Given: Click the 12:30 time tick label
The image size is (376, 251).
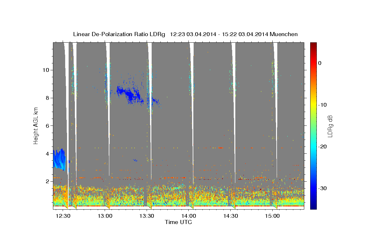Looking at the screenshot, I should coord(63,216).
